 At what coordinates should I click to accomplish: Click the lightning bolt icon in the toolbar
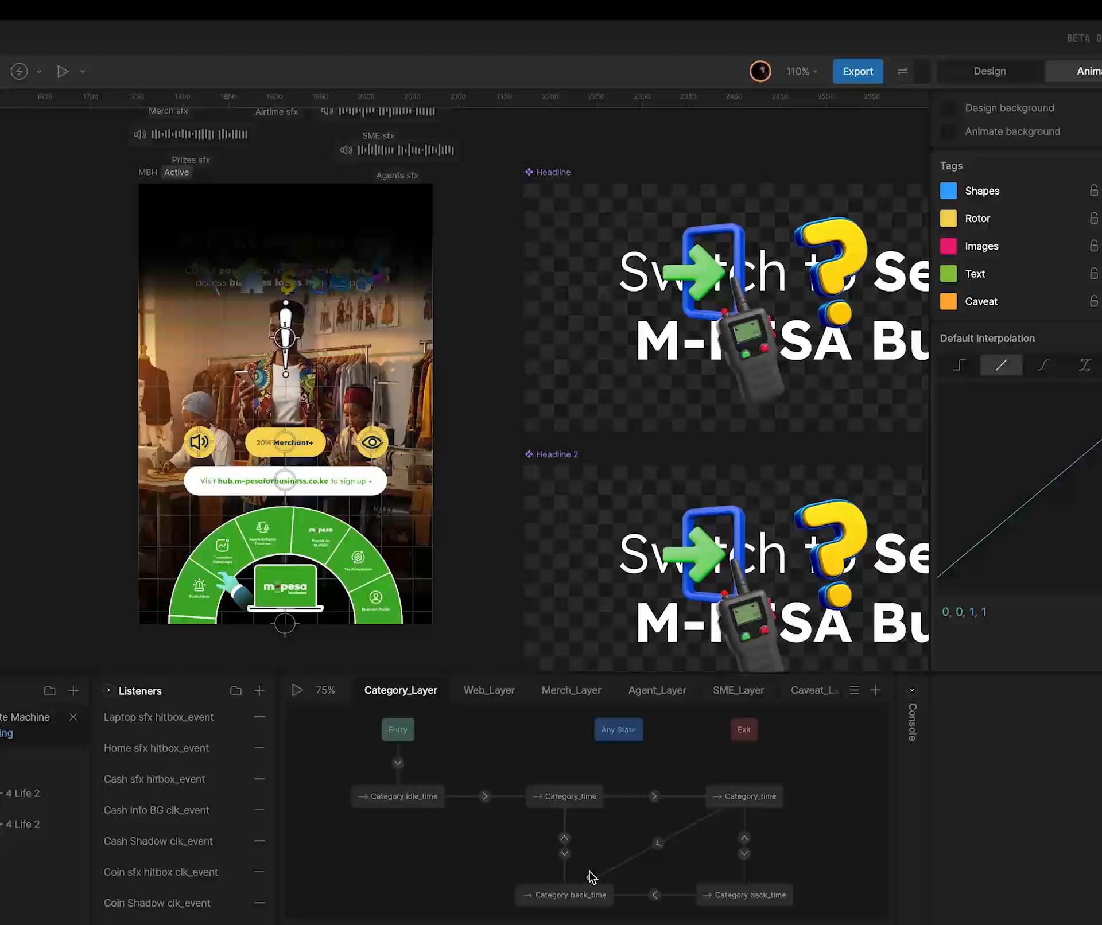pyautogui.click(x=18, y=71)
